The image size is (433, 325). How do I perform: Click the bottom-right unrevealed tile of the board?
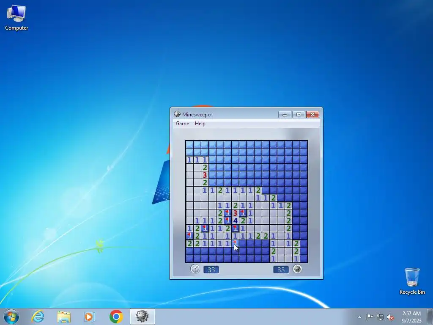click(x=304, y=259)
